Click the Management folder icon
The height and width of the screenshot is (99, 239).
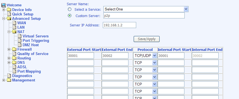click(x=9, y=80)
